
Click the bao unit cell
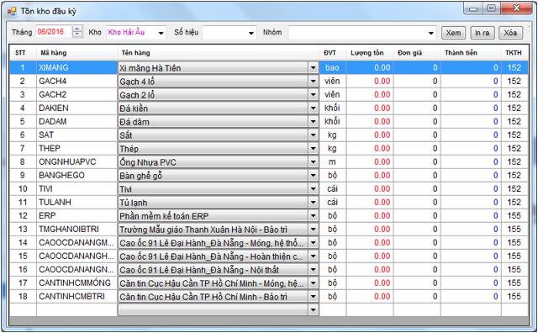pyautogui.click(x=333, y=67)
